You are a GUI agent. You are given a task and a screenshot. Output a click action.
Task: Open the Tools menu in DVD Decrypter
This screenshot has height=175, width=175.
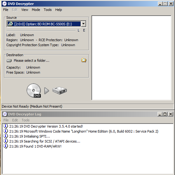[47, 10]
